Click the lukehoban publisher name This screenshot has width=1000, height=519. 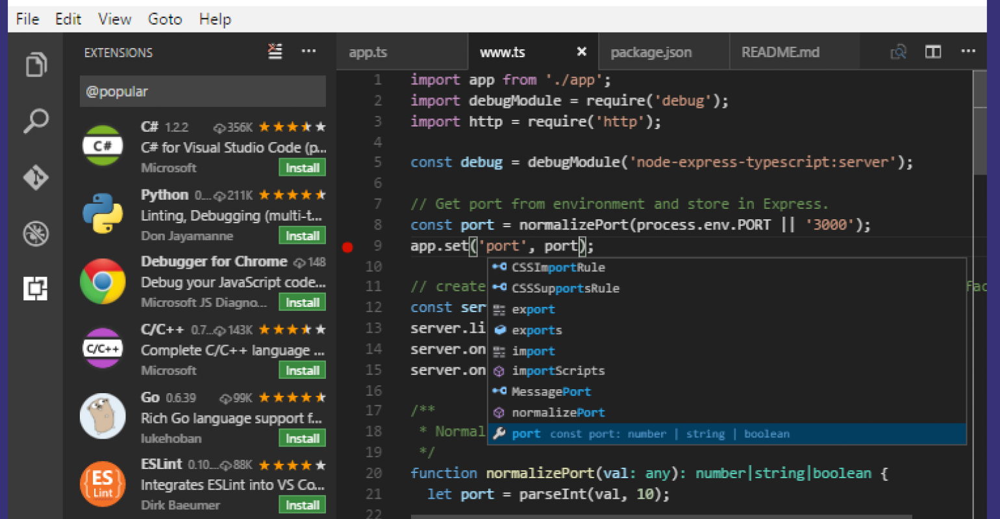[x=171, y=439]
